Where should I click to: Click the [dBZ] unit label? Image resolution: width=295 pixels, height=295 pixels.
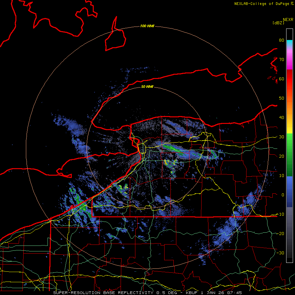278,23
